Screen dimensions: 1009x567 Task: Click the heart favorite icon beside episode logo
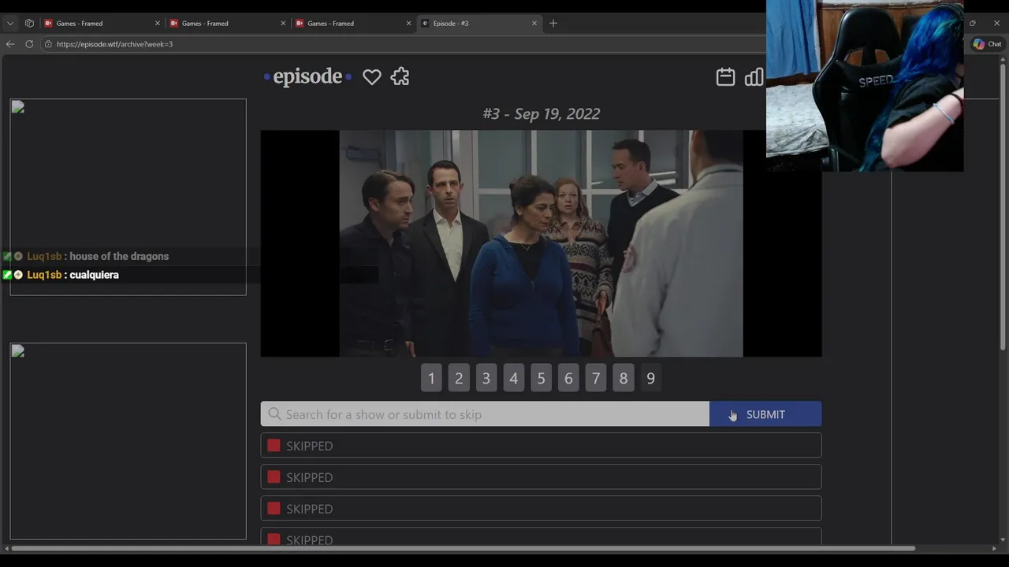pos(371,76)
